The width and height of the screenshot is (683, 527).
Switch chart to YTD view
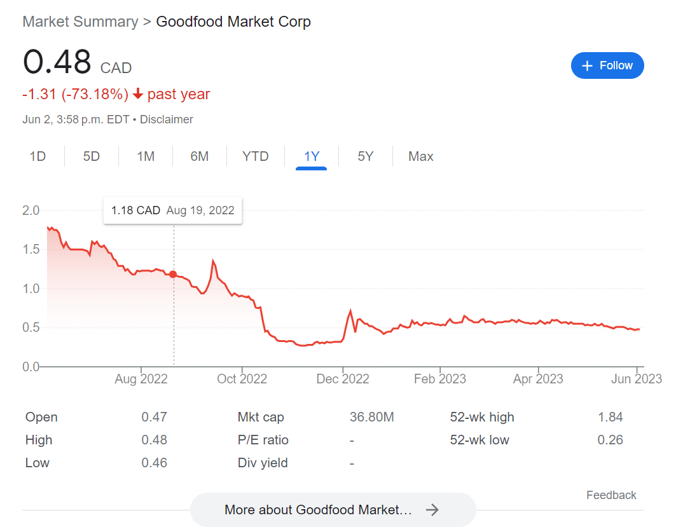(256, 156)
